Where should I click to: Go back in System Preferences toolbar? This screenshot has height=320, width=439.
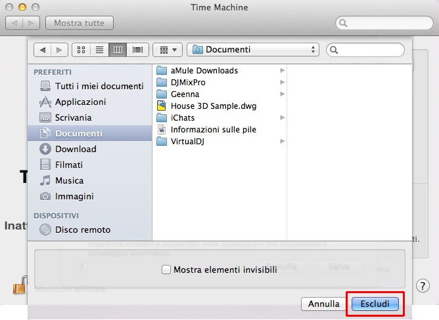tap(14, 23)
